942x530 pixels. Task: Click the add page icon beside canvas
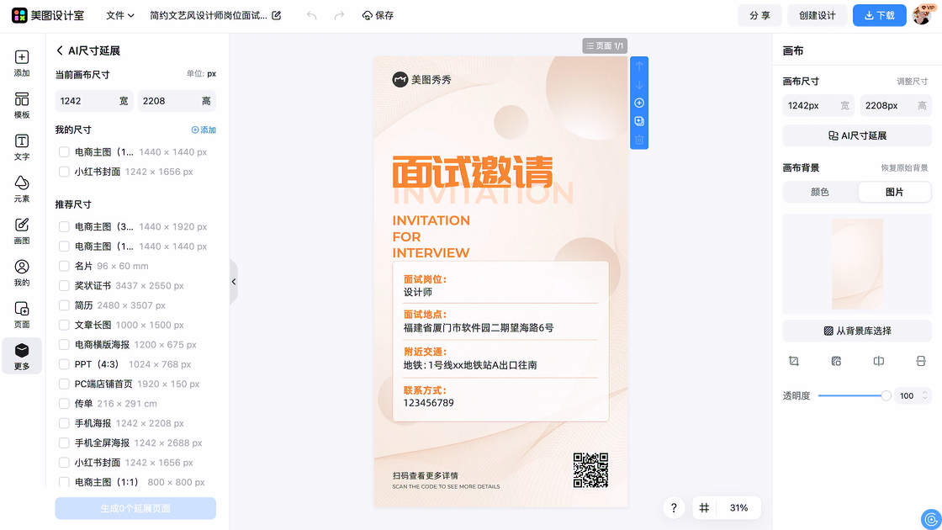(639, 103)
